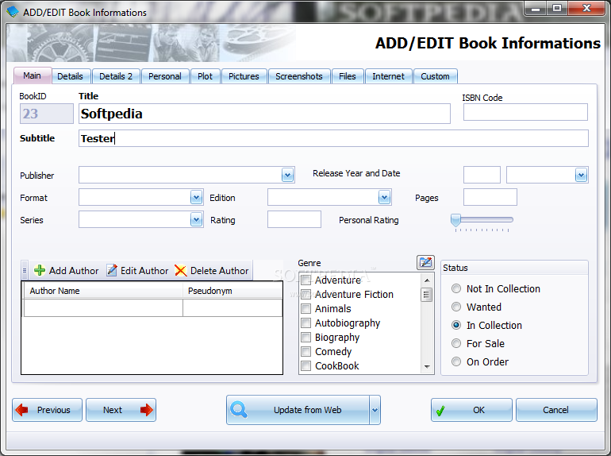Image resolution: width=611 pixels, height=456 pixels.
Task: Open the release date dropdown
Action: point(581,175)
